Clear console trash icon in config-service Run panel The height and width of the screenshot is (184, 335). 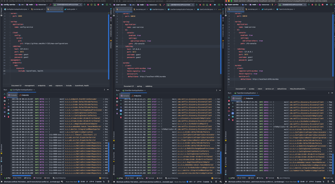pyautogui.click(x=8, y=117)
